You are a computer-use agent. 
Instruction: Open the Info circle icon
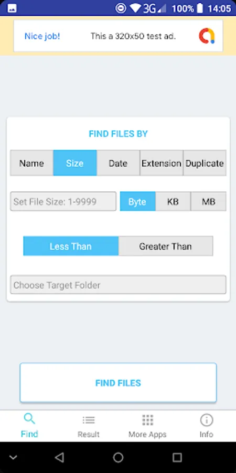207,420
